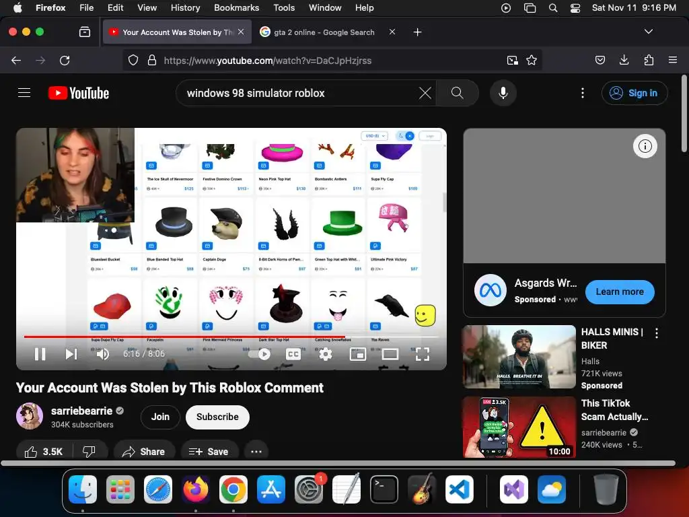The width and height of the screenshot is (689, 517).
Task: Open Firefox application hamburger menu
Action: [673, 60]
